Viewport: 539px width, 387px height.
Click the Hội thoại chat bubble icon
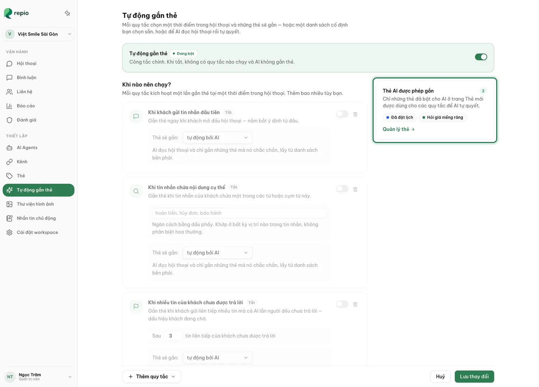(x=9, y=64)
